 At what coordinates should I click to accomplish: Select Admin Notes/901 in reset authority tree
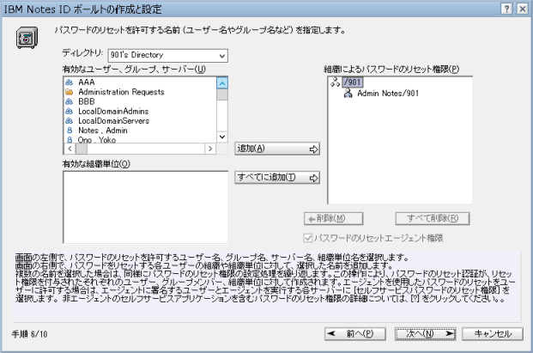(x=388, y=93)
